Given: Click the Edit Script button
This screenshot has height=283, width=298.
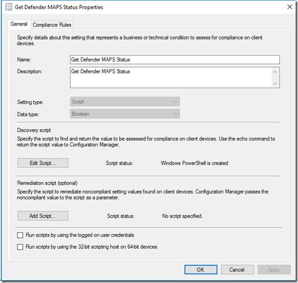Looking at the screenshot, I should (43, 163).
